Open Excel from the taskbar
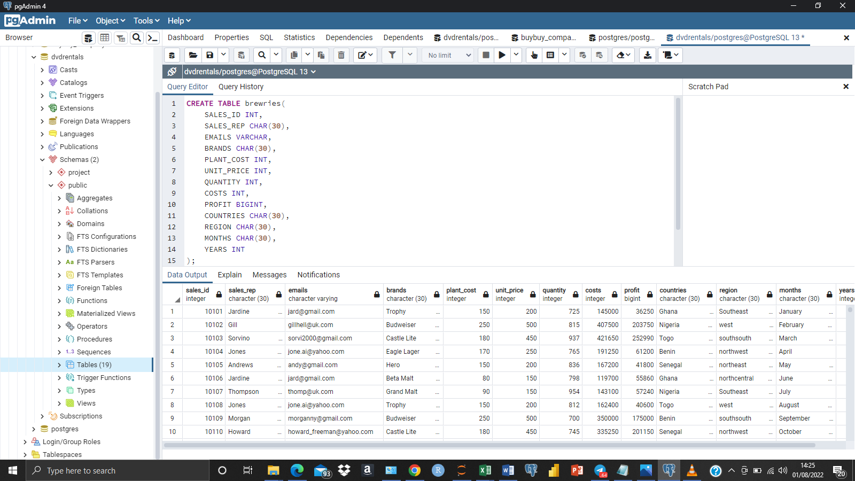The height and width of the screenshot is (481, 855). (x=485, y=471)
